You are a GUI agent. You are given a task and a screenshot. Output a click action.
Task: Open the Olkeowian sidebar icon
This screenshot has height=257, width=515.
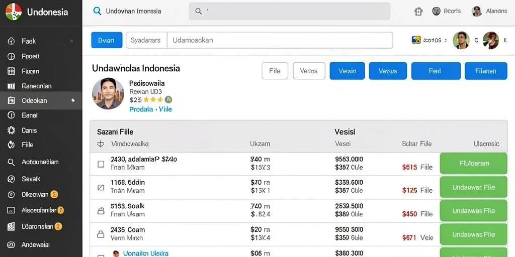tap(11, 195)
